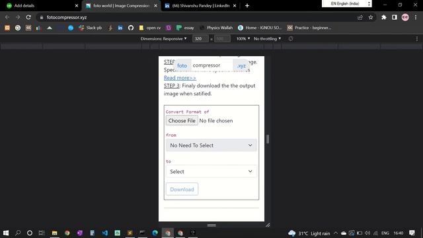The image size is (423, 238).
Task: Close the Add details tab
Action: pyautogui.click(x=77, y=6)
